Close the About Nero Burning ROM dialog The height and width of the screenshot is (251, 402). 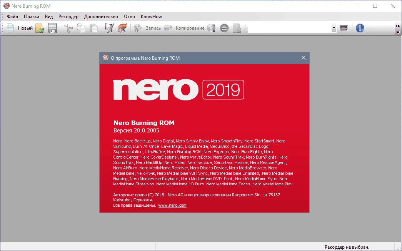point(303,58)
